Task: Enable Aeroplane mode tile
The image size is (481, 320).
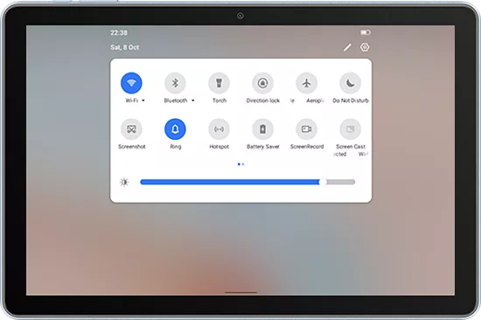Action: [x=306, y=83]
